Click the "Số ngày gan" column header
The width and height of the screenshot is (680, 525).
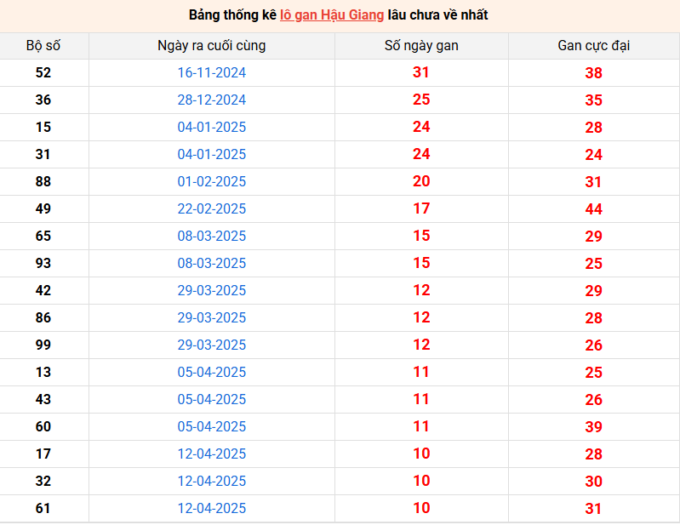[x=421, y=46]
